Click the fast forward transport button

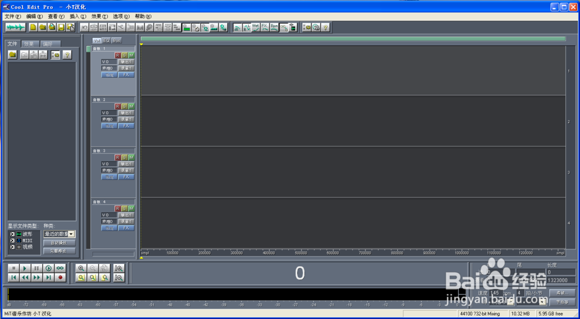[37, 277]
